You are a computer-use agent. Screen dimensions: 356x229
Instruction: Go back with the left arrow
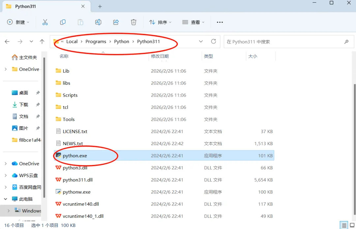(x=7, y=42)
